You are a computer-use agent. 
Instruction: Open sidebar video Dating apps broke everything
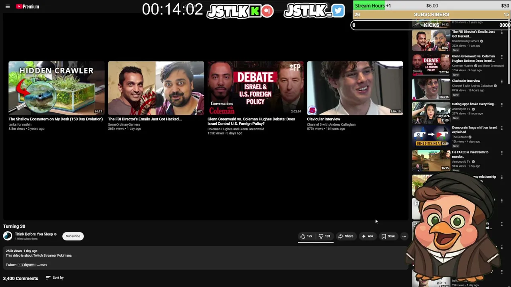click(x=473, y=104)
